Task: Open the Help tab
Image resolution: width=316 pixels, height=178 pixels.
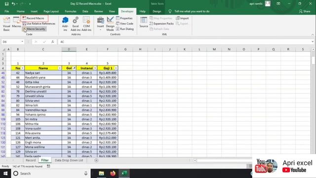Action: [x=142, y=11]
